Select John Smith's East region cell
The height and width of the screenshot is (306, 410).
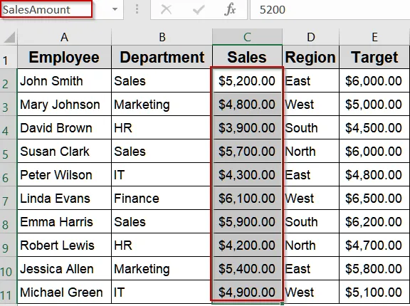pyautogui.click(x=311, y=80)
